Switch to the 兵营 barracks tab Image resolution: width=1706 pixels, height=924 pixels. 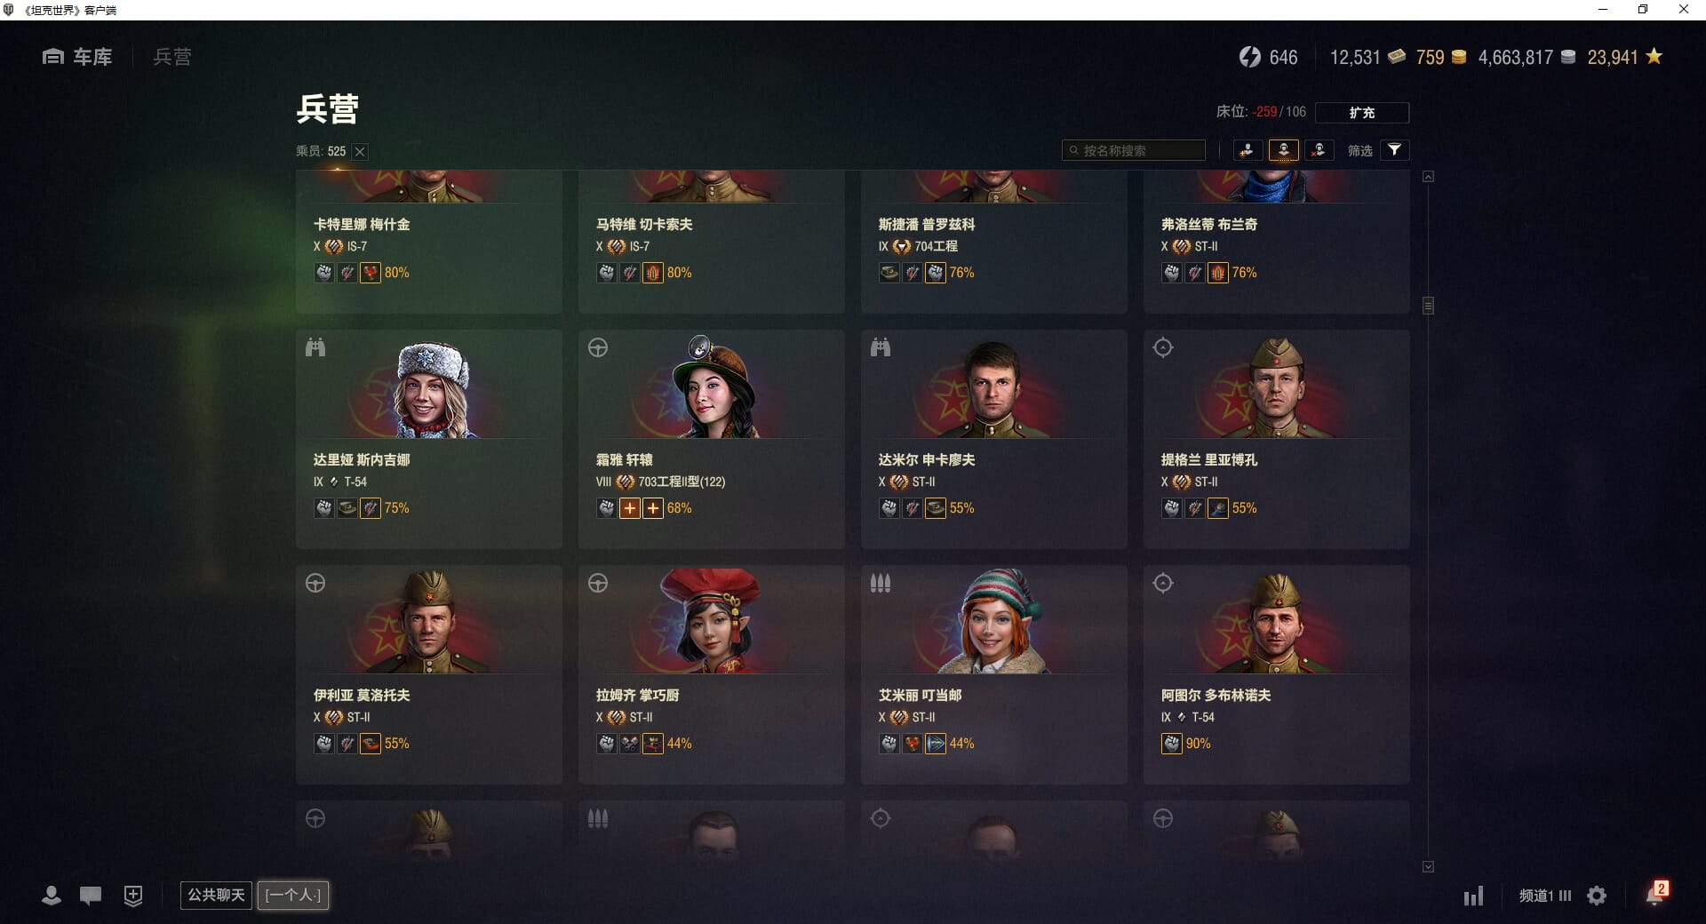pos(171,57)
